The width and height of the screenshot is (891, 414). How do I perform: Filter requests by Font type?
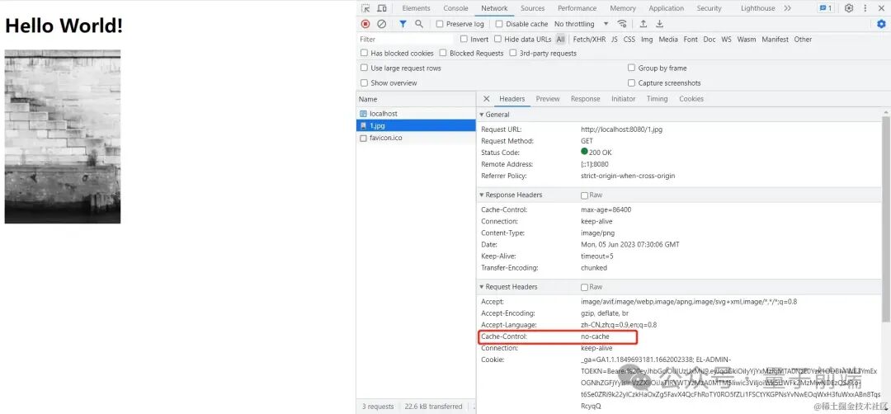[691, 40]
